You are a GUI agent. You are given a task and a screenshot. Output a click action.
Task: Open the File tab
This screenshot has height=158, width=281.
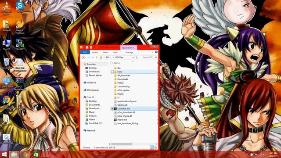pyautogui.click(x=85, y=52)
